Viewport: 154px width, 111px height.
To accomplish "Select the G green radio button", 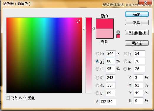I will tap(97, 85).
